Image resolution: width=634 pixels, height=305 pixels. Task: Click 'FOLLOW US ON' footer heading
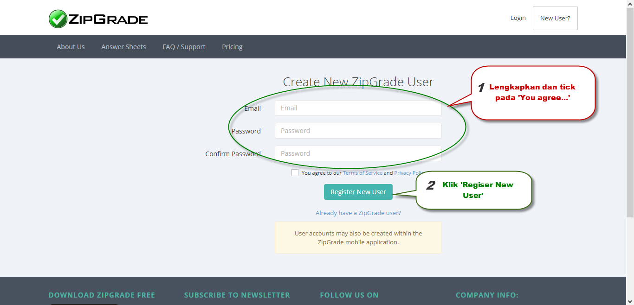(x=349, y=295)
